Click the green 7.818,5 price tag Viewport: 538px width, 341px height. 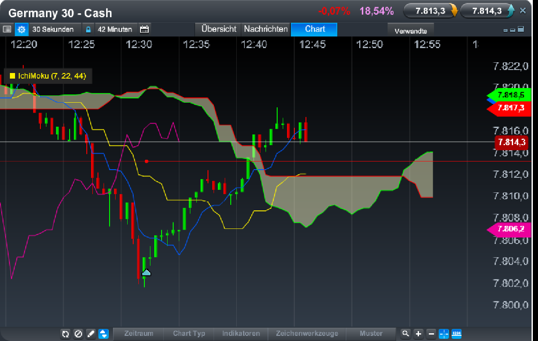[509, 95]
